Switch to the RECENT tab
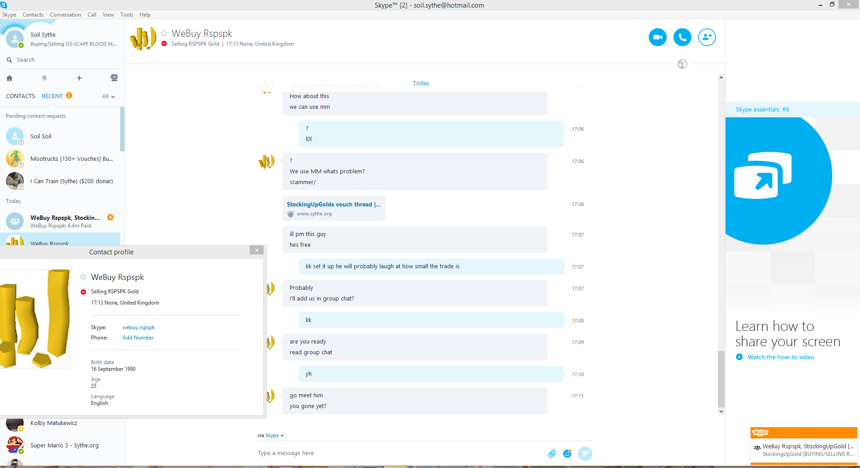 [x=52, y=96]
